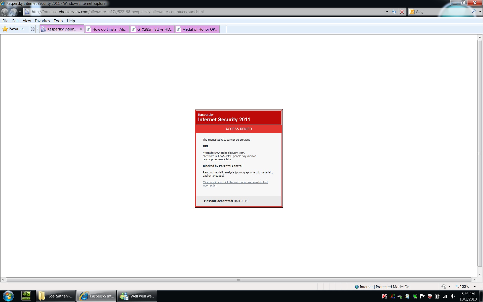Switch to 'GTX285m SLI vs HD...' tab

tap(152, 29)
